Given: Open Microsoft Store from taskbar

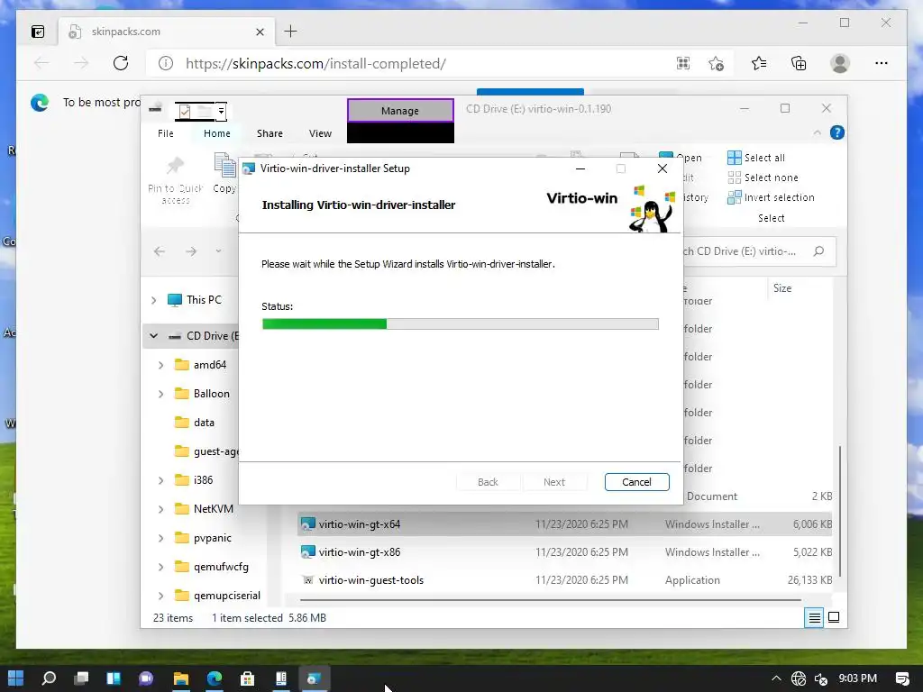Looking at the screenshot, I should point(247,678).
